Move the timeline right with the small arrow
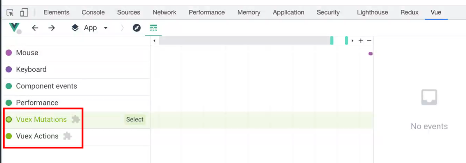 pyautogui.click(x=353, y=41)
